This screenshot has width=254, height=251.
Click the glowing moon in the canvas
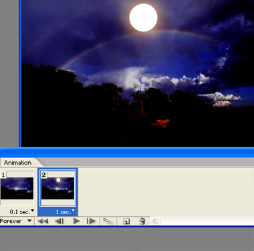pyautogui.click(x=143, y=17)
